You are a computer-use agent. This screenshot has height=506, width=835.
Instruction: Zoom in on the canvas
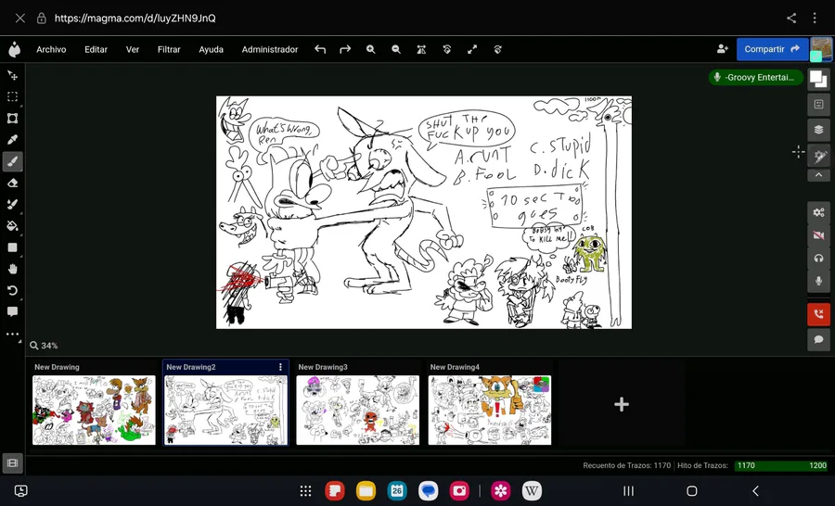370,49
